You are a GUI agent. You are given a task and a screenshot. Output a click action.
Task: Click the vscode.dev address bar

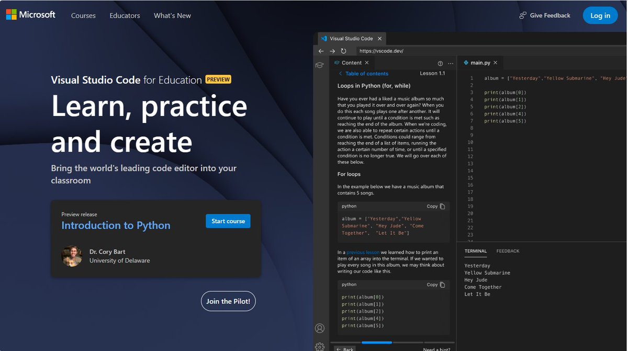click(x=491, y=51)
